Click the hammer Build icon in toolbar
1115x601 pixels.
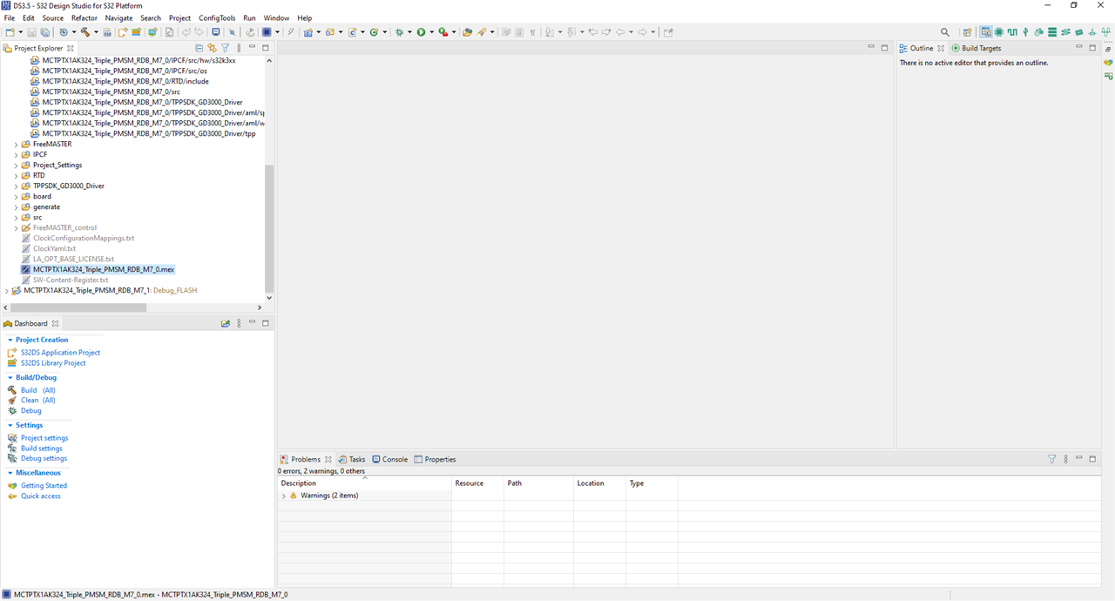[x=84, y=32]
